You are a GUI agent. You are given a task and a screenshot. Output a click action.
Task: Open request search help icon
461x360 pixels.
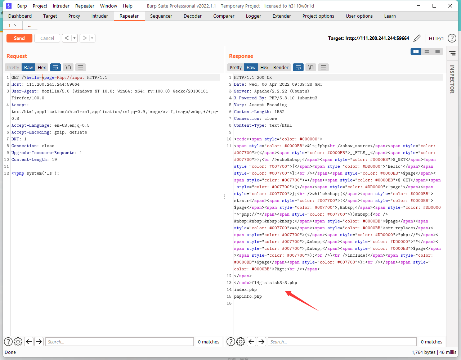click(x=8, y=342)
